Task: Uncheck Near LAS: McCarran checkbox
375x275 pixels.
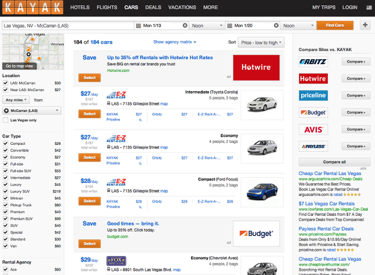Action: pos(5,89)
